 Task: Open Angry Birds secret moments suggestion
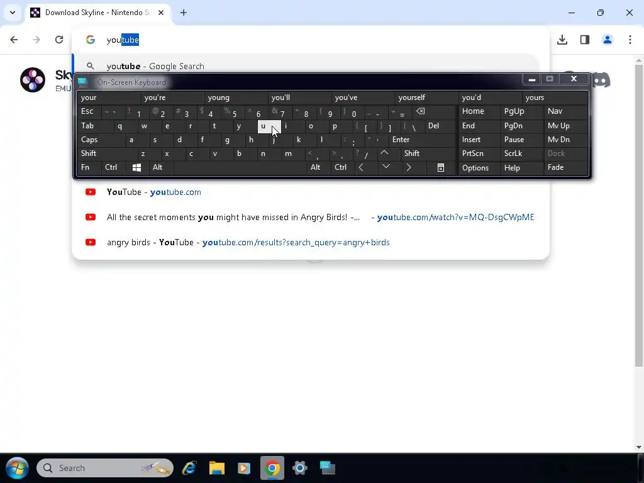click(x=310, y=217)
